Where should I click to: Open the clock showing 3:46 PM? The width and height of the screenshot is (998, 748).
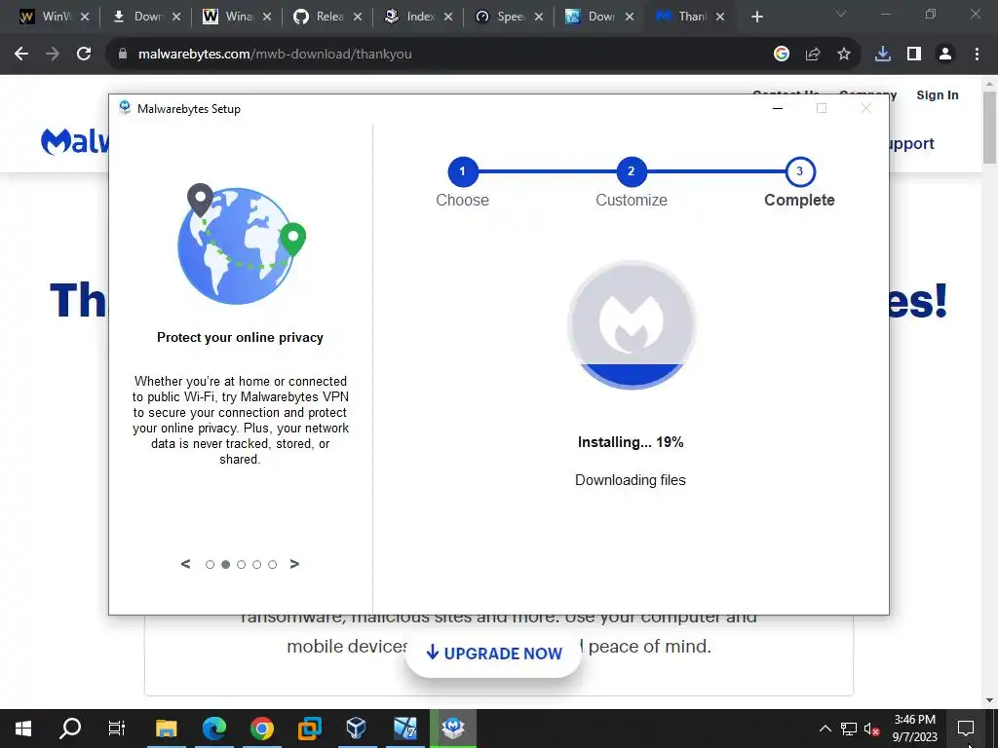coord(914,729)
